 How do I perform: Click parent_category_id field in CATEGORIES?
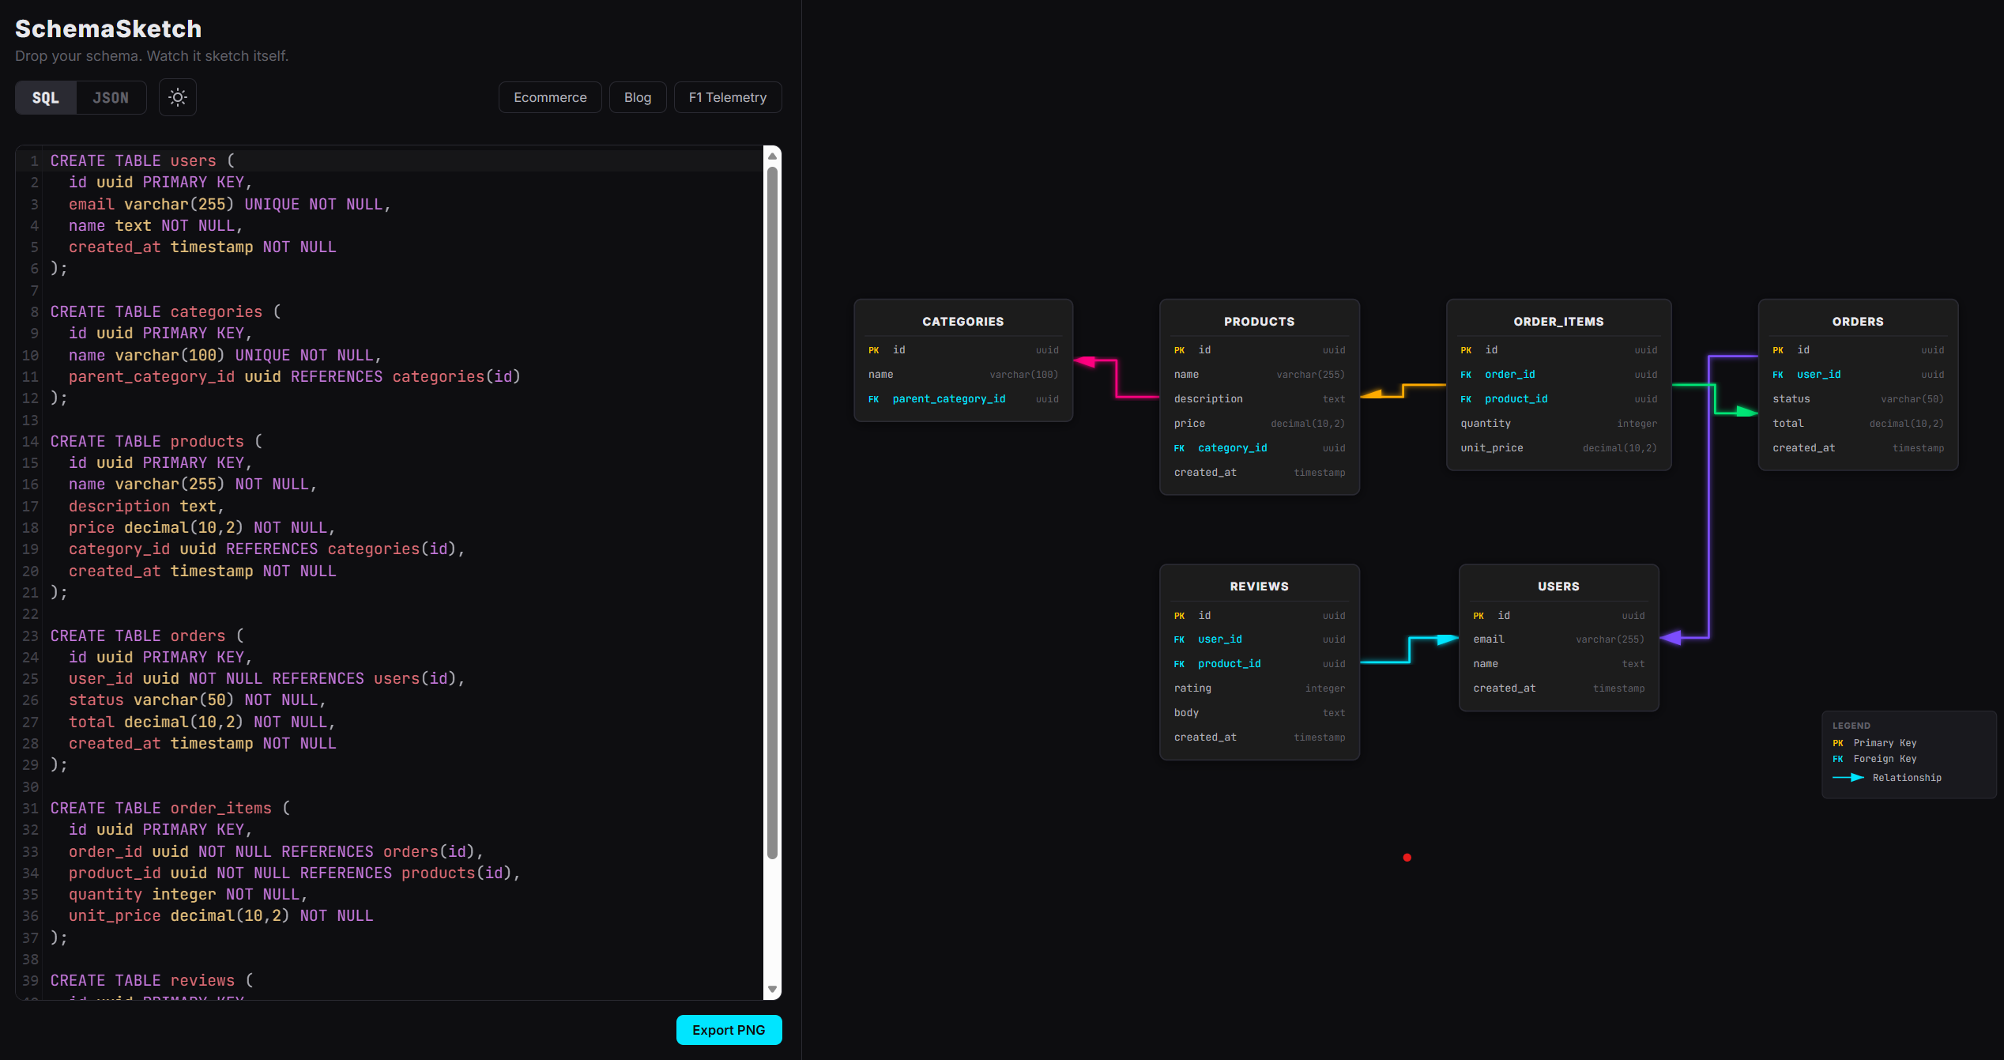pos(963,399)
